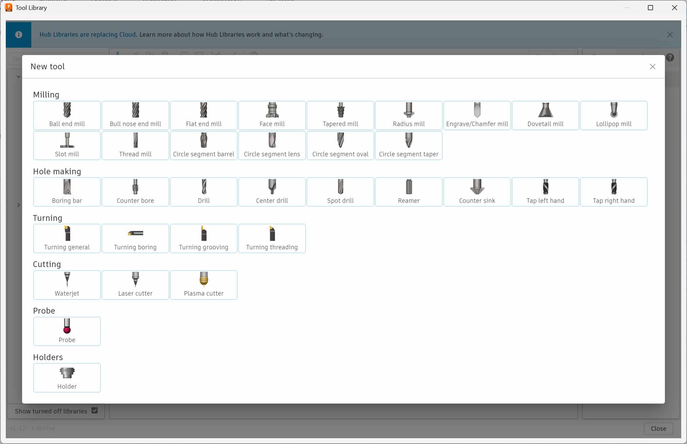Create a new Drill tool
The image size is (687, 444).
[203, 192]
